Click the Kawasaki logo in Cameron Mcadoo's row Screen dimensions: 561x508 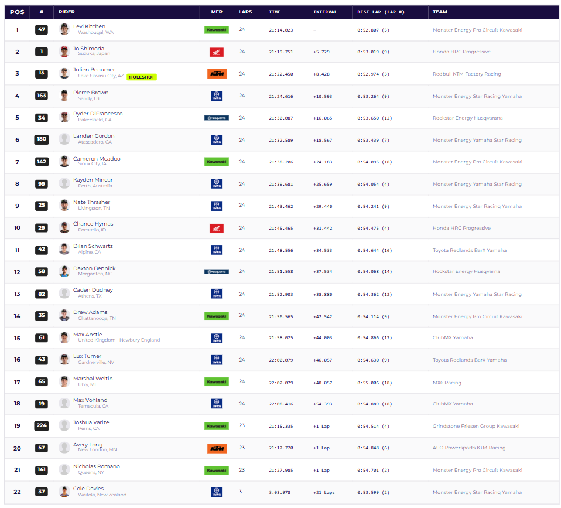[x=217, y=162]
